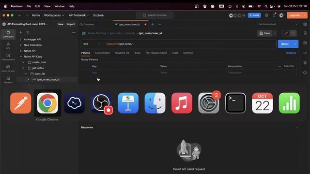Screen dimensions: 310x174
Task: Select OBS in the app switcher
Action: [101, 103]
